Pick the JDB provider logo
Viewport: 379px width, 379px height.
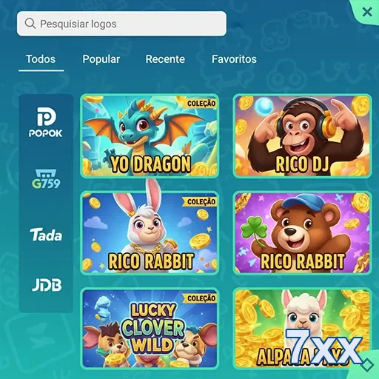tap(47, 285)
